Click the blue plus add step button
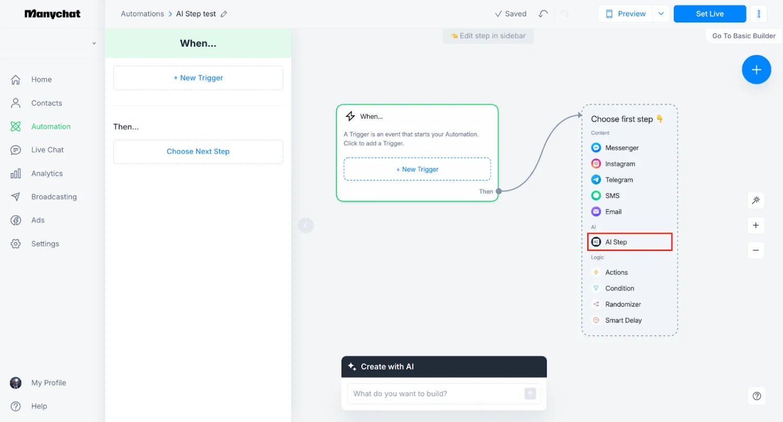Image resolution: width=783 pixels, height=422 pixels. (756, 69)
